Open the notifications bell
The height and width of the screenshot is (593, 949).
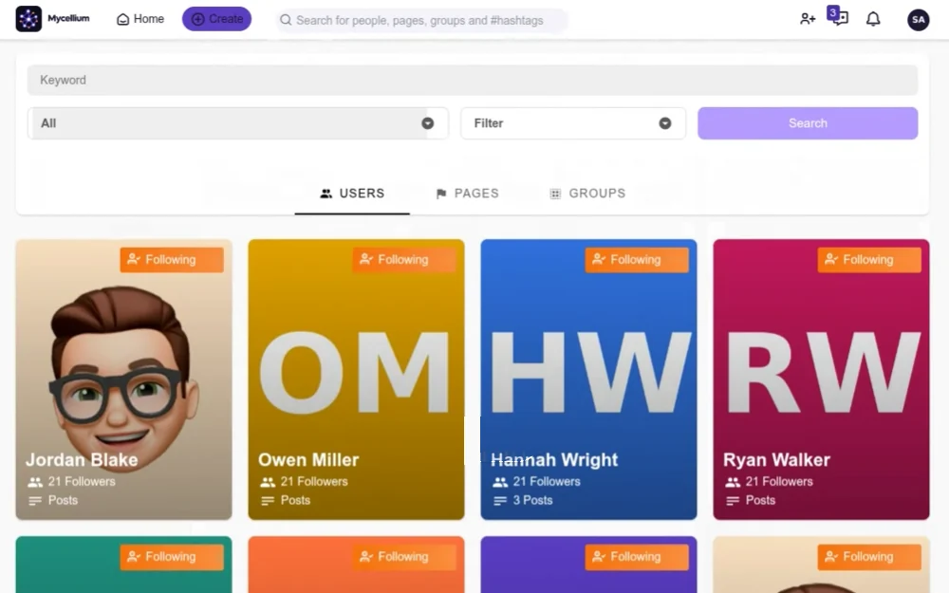point(873,19)
